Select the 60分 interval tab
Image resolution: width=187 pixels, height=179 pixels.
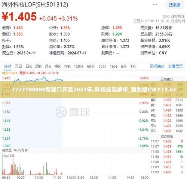[91, 66]
